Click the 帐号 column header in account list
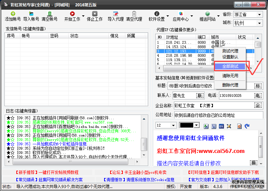268x191 pixels. pyautogui.click(x=34, y=36)
